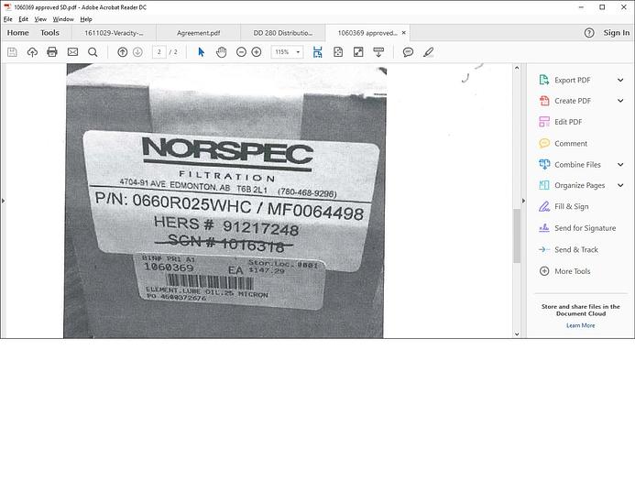Go to next page arrow

click(x=137, y=52)
